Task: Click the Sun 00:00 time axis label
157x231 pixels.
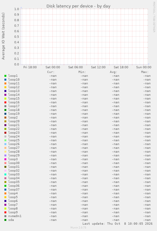Action: [144, 67]
